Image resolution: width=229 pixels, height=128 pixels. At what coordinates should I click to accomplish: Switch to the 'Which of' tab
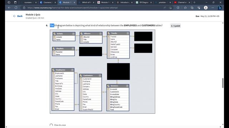tap(86, 2)
